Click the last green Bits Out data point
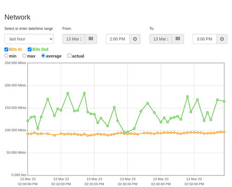232x187 pixels. 224,102
